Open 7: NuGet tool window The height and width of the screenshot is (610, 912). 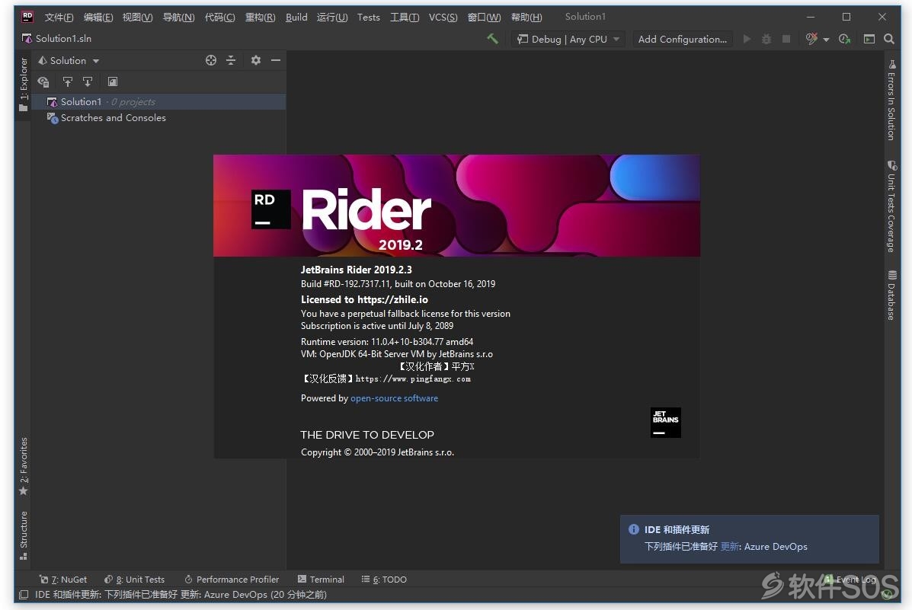[x=62, y=580]
